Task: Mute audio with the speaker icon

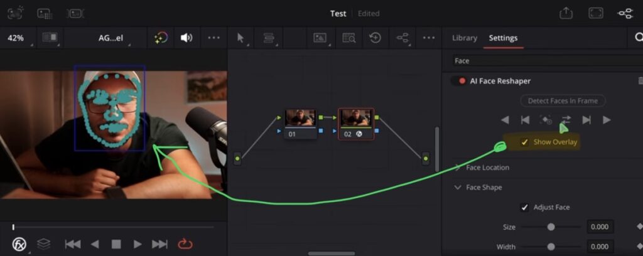Action: pyautogui.click(x=186, y=38)
